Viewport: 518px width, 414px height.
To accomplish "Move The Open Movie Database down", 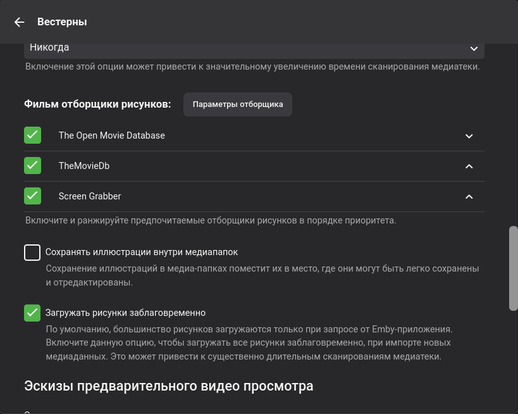I will pos(469,136).
